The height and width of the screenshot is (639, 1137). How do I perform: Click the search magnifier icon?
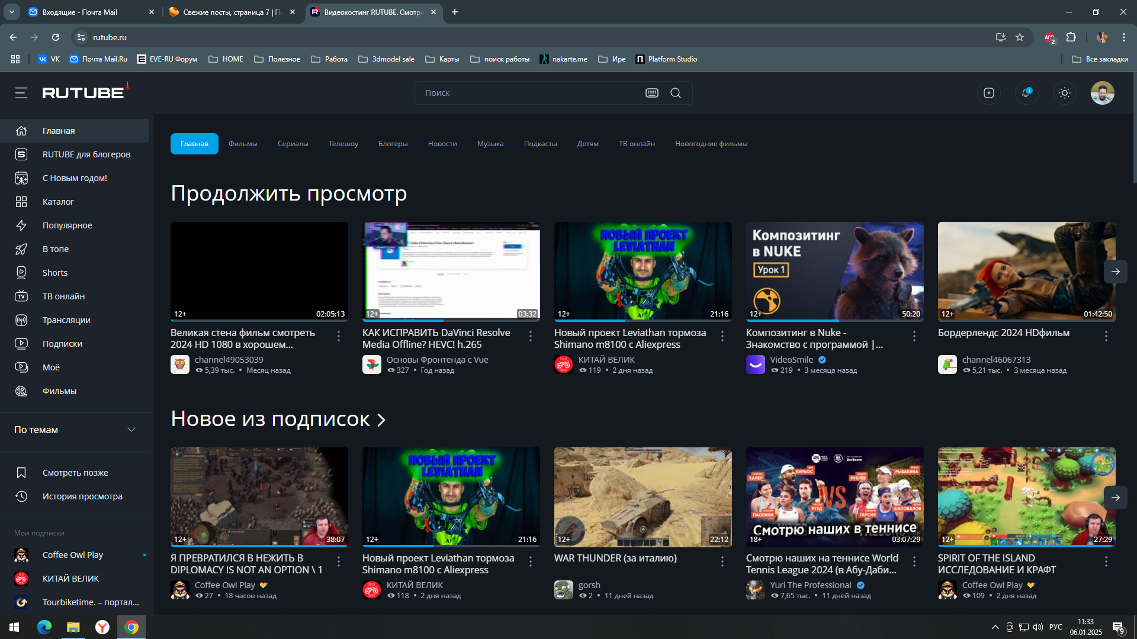pyautogui.click(x=675, y=93)
